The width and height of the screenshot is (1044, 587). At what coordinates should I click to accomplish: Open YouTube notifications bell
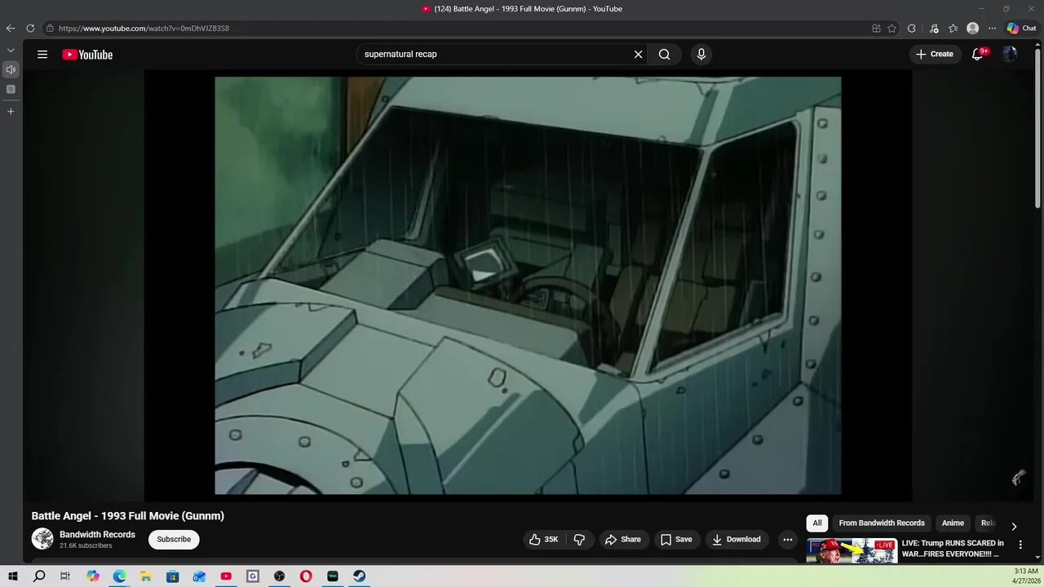tap(977, 55)
